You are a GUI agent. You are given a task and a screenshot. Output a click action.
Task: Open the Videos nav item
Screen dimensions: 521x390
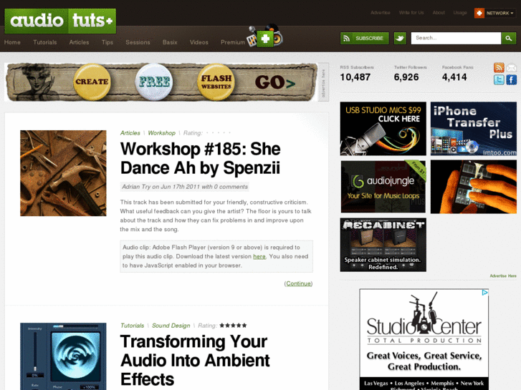[199, 42]
